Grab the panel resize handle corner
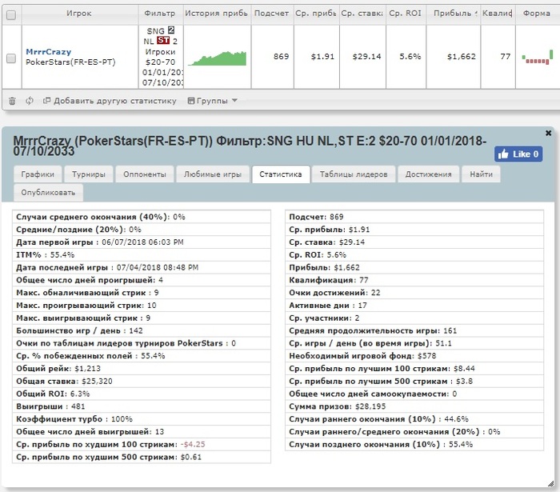560x492 pixels. (x=550, y=483)
